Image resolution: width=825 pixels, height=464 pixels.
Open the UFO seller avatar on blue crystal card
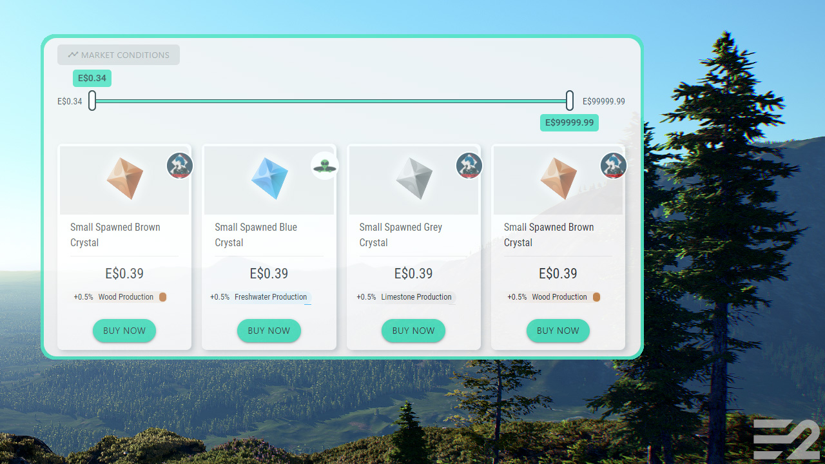[x=324, y=166]
